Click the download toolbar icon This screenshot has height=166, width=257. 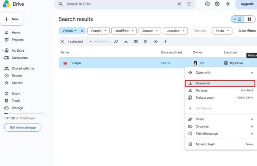point(126,42)
